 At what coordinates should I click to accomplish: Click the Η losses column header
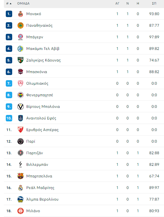pyautogui.click(x=138, y=4)
